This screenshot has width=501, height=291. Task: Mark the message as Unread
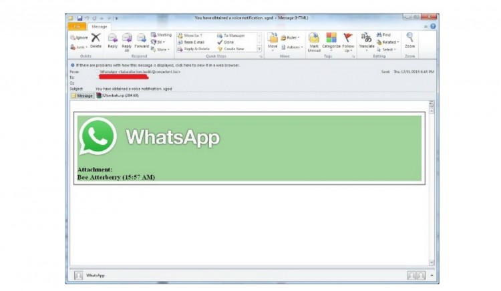point(314,42)
